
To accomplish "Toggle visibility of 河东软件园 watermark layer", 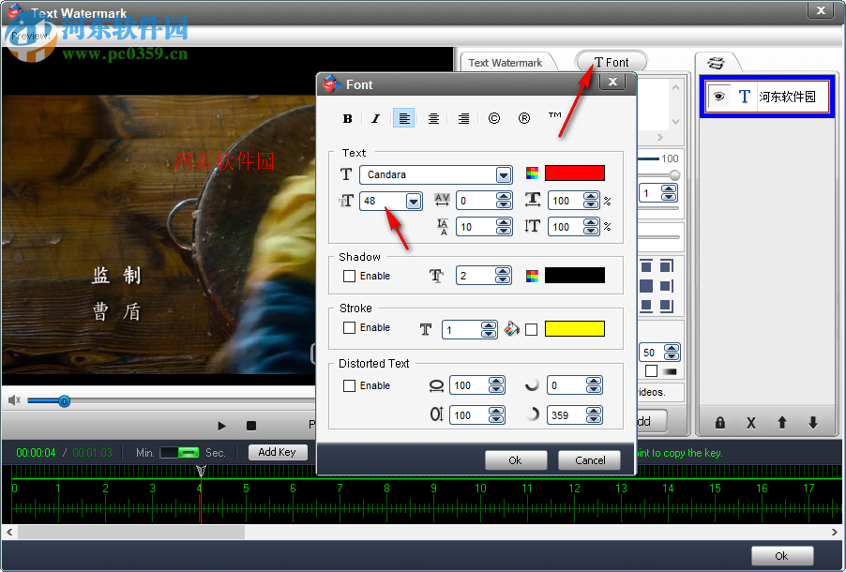I will click(718, 95).
